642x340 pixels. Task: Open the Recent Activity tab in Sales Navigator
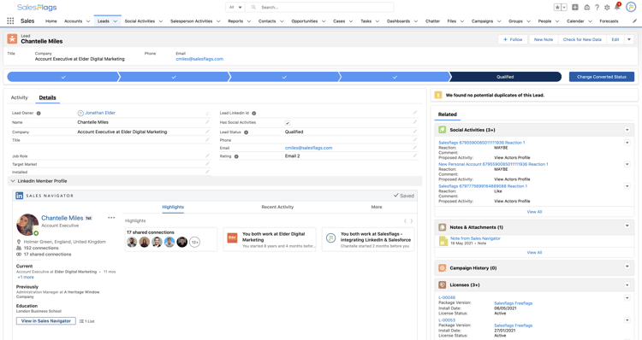point(277,208)
